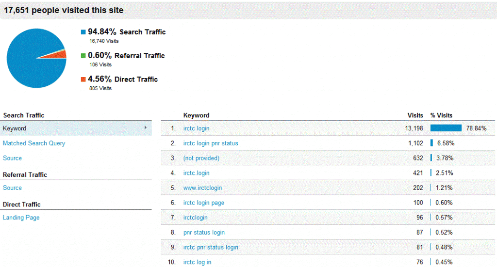
Task: Select the Keyword menu item
Action: (76, 128)
